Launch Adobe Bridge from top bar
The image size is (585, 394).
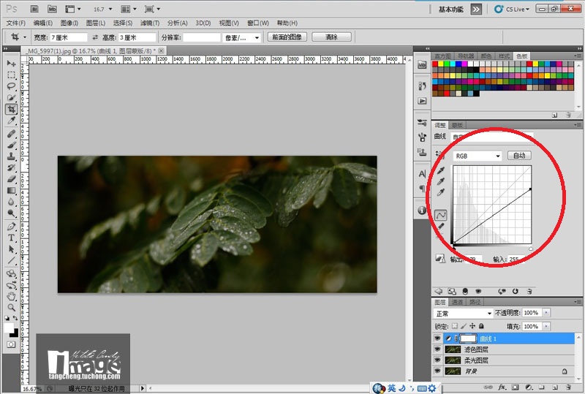pos(32,10)
